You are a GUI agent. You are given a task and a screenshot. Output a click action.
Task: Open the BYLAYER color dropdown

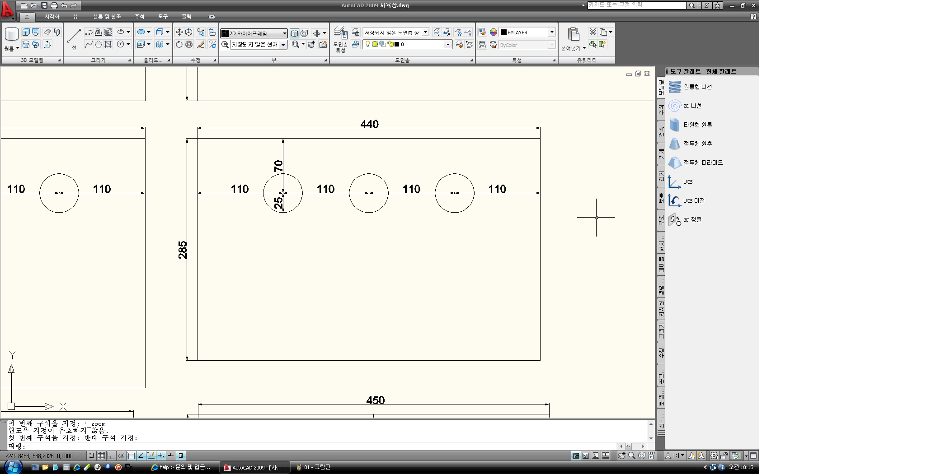point(527,32)
